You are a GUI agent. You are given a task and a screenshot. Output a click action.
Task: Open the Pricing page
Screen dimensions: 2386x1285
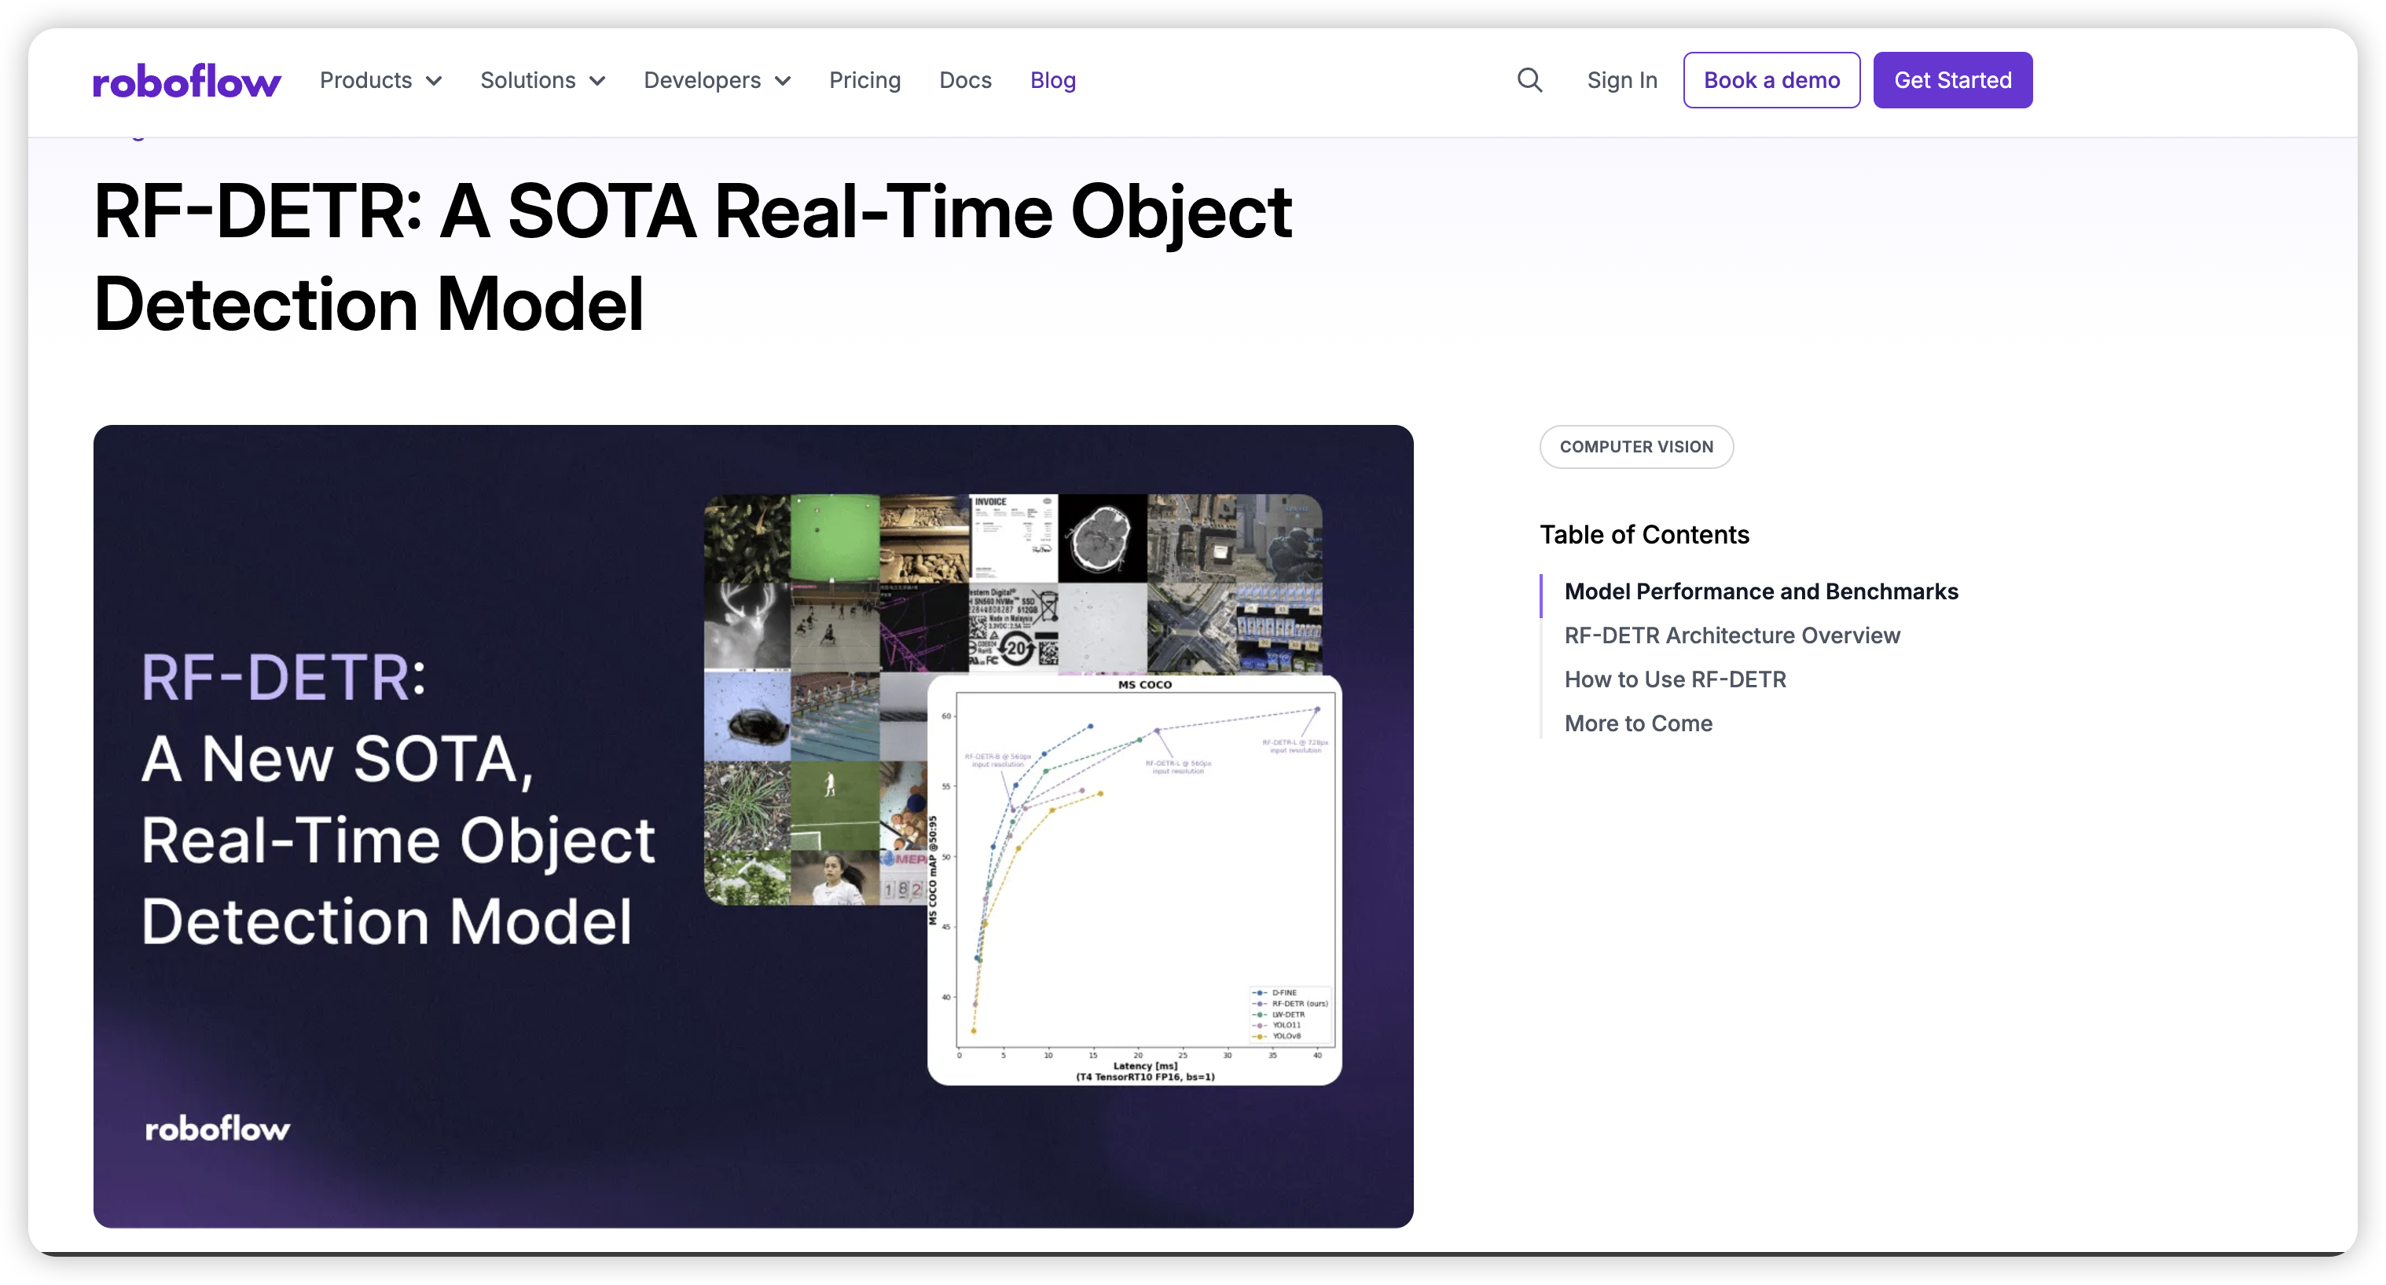click(x=864, y=81)
